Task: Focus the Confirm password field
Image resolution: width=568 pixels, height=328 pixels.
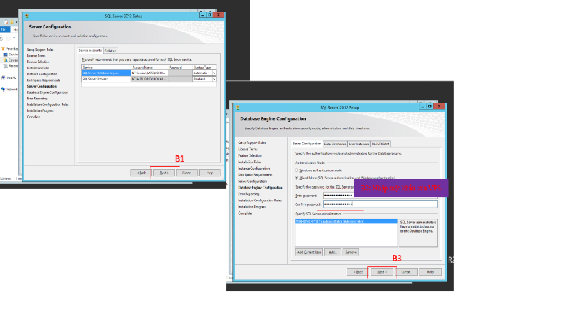Action: tap(380, 204)
